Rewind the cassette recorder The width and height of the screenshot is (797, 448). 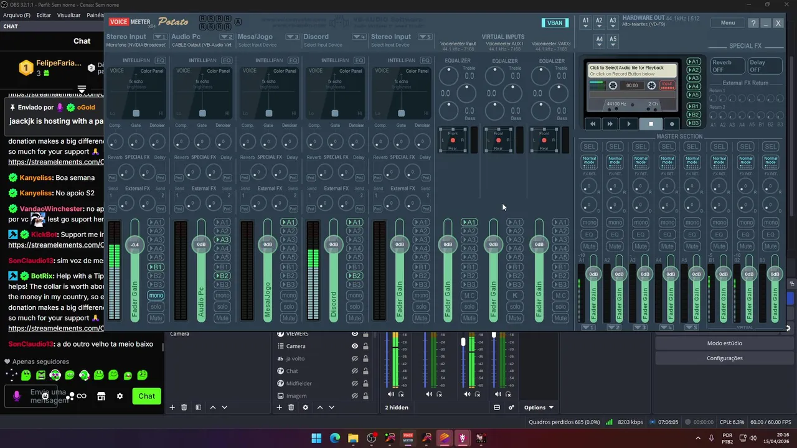click(x=593, y=124)
